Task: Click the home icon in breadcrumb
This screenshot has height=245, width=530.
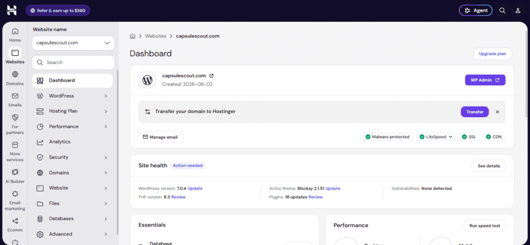Action: pos(132,36)
